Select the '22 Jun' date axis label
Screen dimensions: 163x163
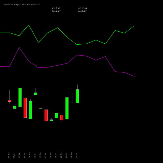61,155
